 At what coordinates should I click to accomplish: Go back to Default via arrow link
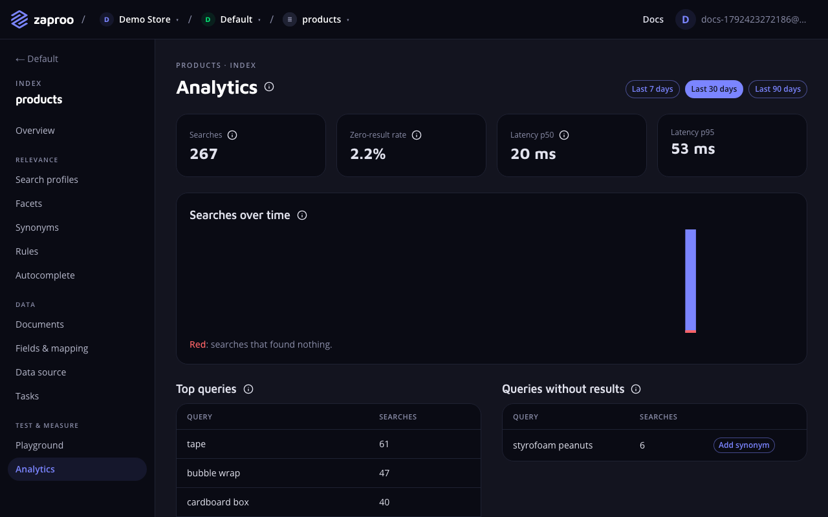click(37, 59)
